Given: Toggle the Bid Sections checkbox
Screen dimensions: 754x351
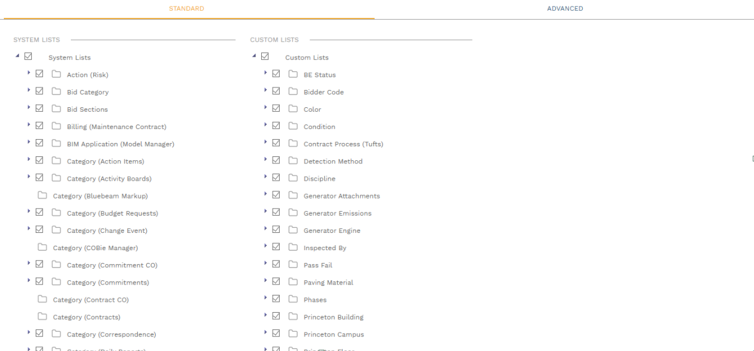Looking at the screenshot, I should [x=40, y=109].
